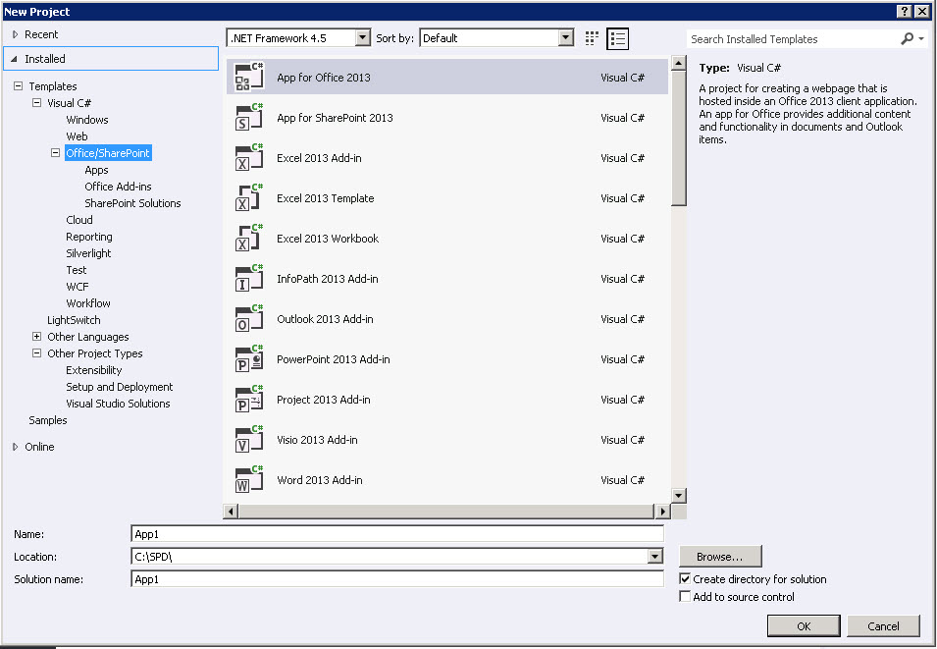Choose the InfoPath 2013 Add-in icon
Image resolution: width=937 pixels, height=649 pixels.
click(x=249, y=279)
